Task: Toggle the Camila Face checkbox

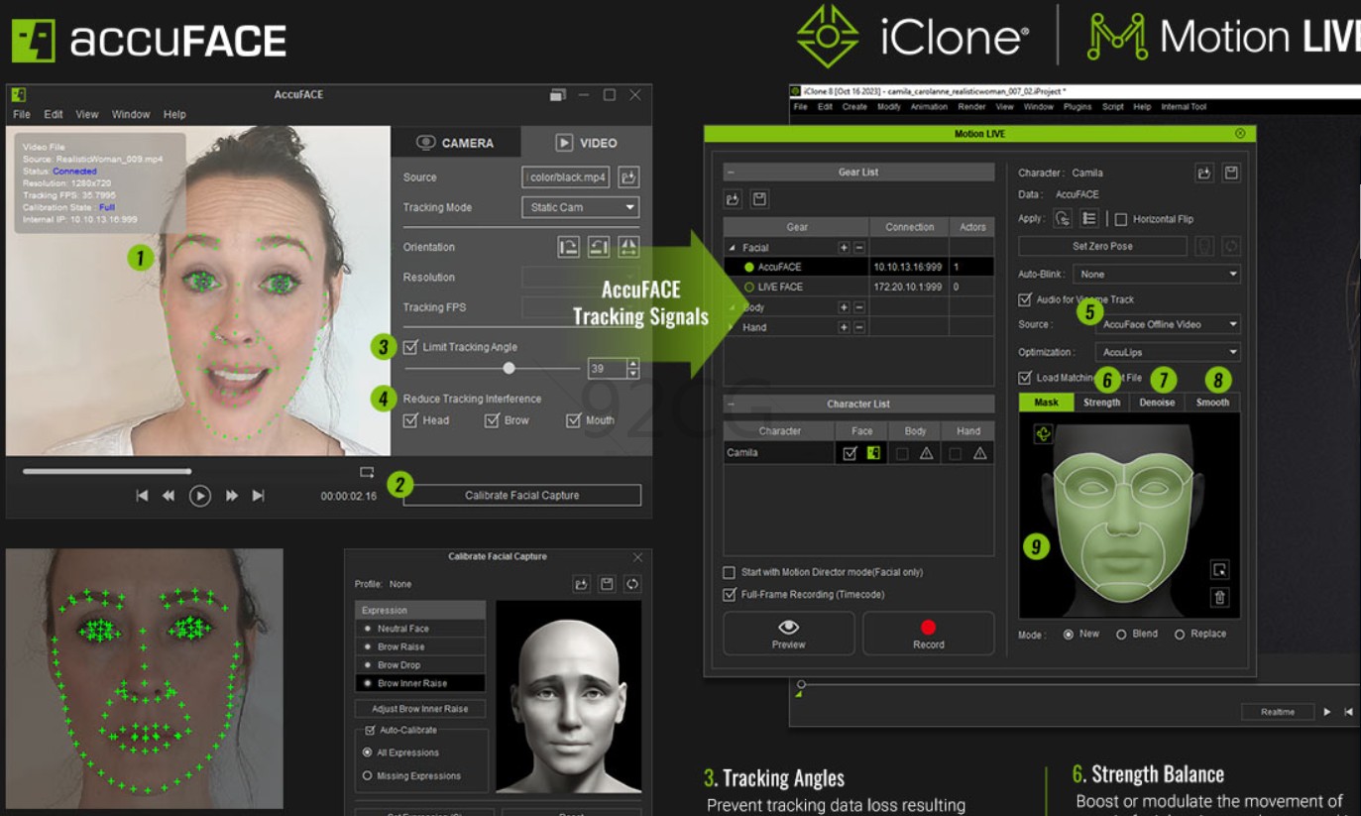Action: (x=850, y=453)
